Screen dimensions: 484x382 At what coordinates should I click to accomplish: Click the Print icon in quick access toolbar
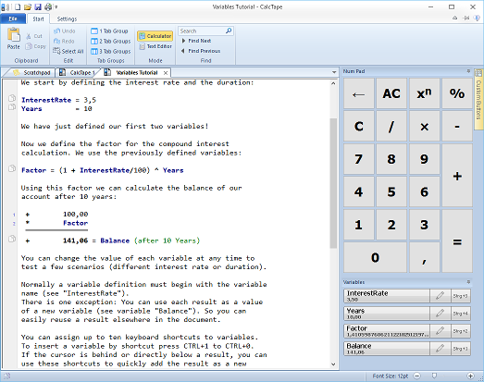coord(48,6)
